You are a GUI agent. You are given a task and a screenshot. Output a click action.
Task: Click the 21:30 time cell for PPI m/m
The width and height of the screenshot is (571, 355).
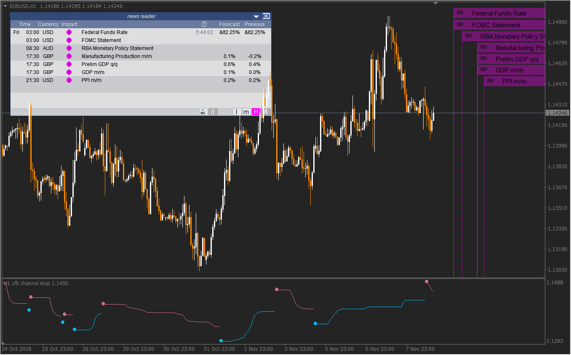(33, 80)
